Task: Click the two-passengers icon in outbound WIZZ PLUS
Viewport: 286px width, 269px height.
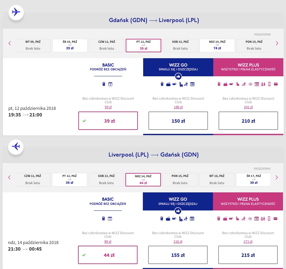Action: (x=263, y=84)
